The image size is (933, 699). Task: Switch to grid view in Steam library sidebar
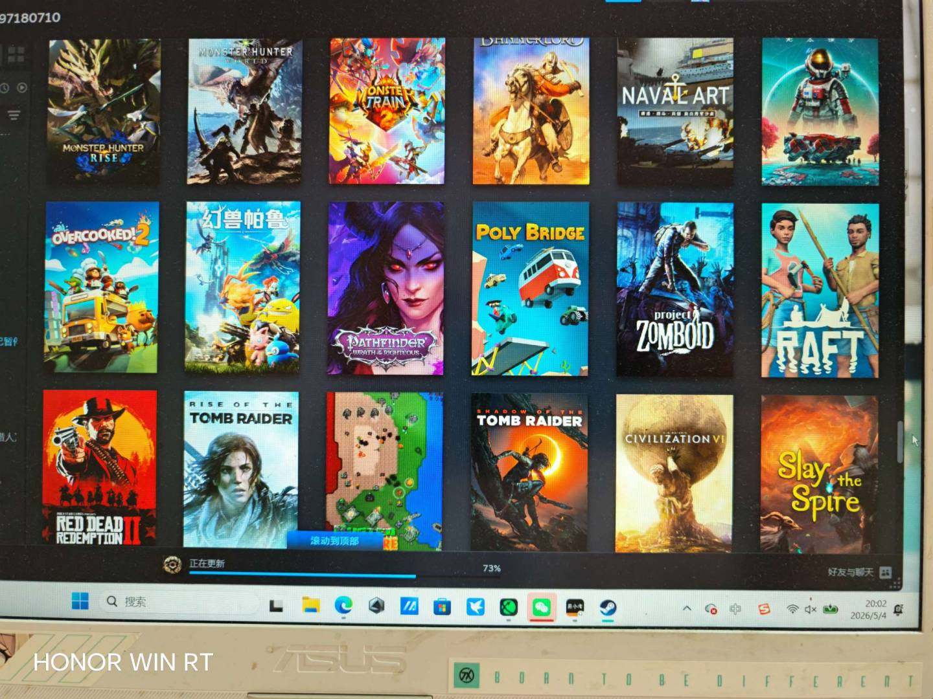(x=16, y=54)
